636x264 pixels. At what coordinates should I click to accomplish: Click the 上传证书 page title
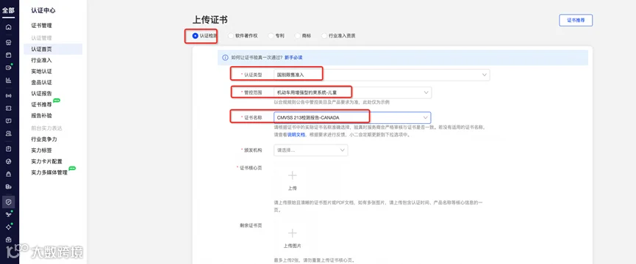point(210,21)
